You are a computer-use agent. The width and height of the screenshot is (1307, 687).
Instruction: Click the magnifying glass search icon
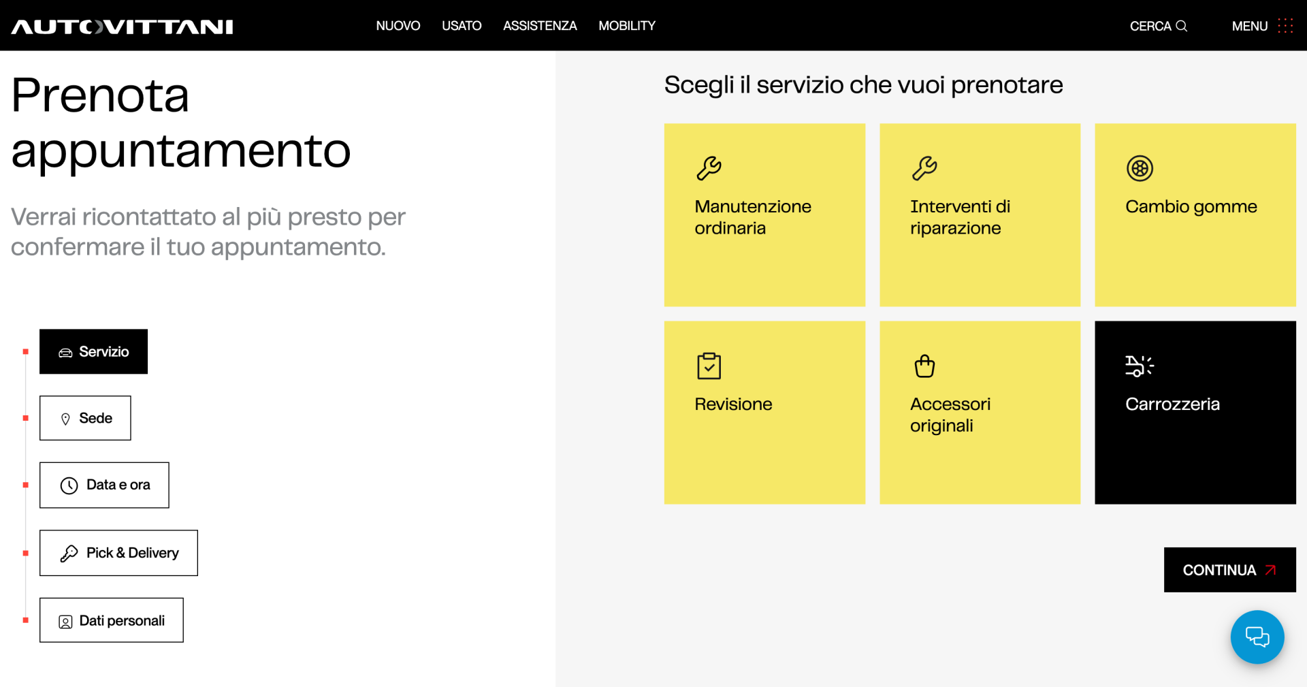(x=1182, y=26)
